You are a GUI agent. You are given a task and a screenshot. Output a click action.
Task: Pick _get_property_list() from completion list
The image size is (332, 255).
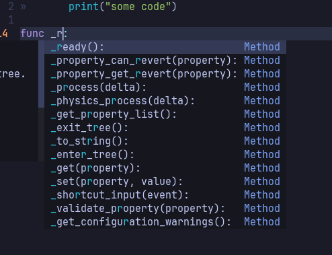click(165, 114)
